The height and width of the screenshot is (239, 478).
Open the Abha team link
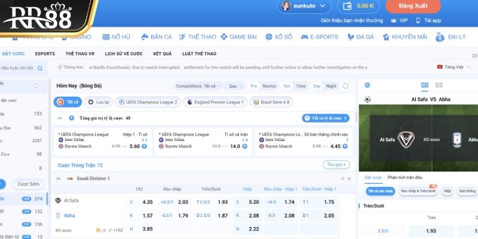(x=69, y=216)
